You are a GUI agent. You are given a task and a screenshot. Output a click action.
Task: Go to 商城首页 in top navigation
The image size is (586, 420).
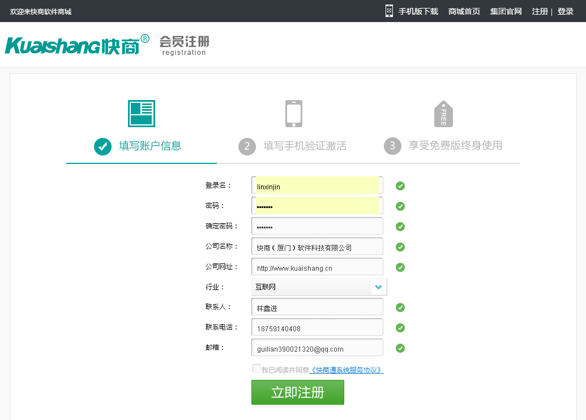[464, 11]
